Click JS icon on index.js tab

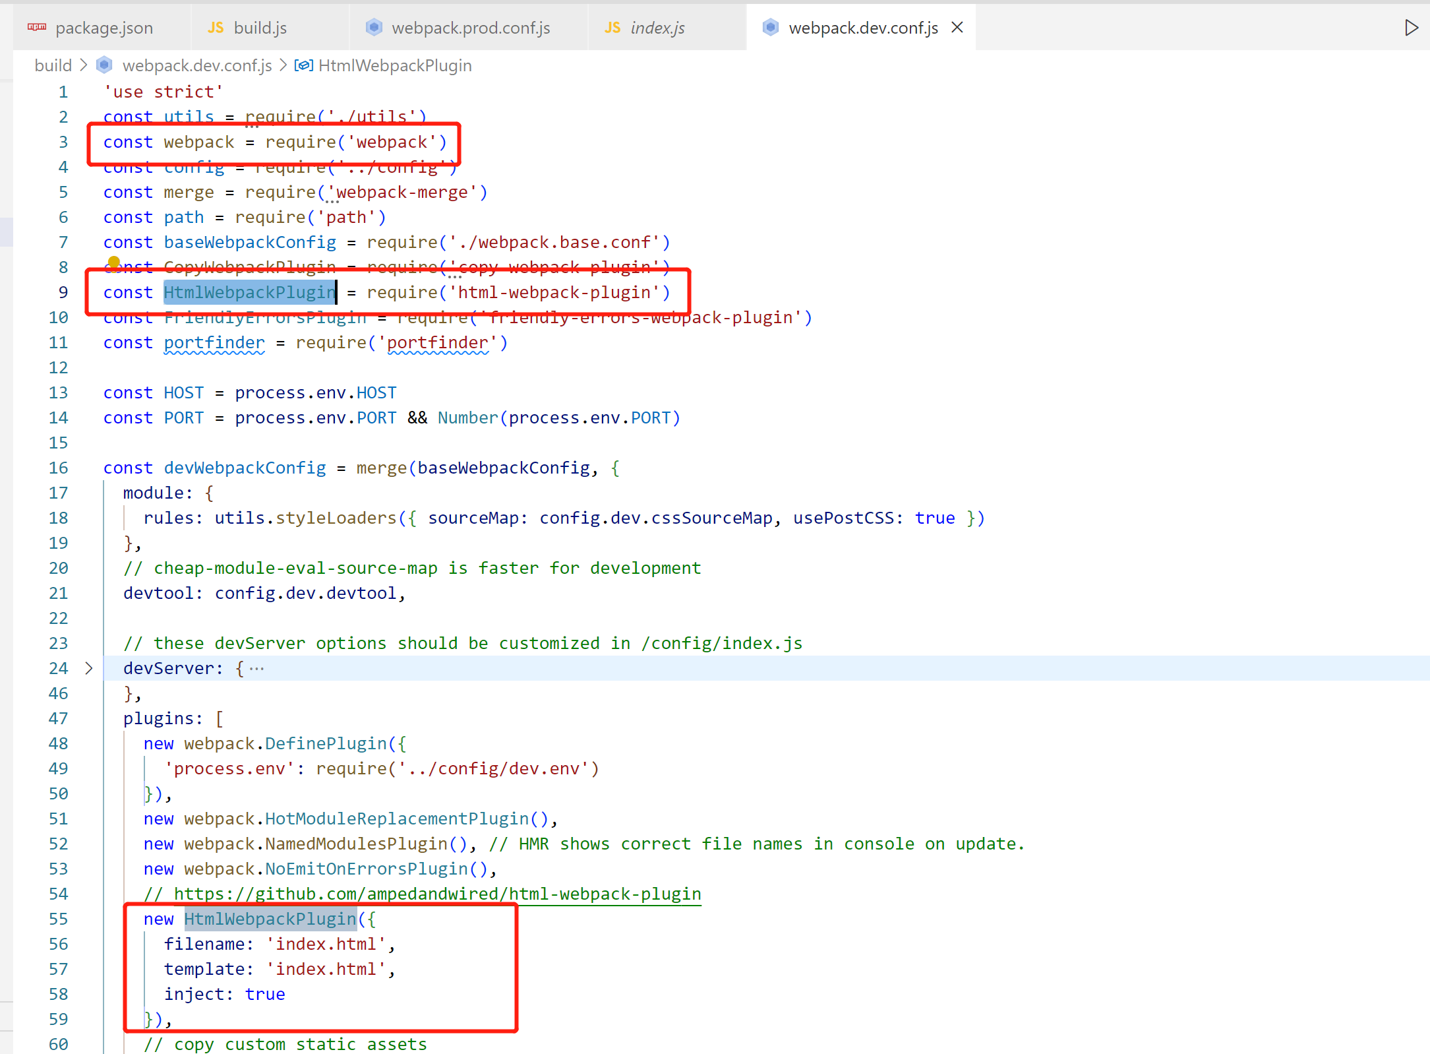click(612, 28)
